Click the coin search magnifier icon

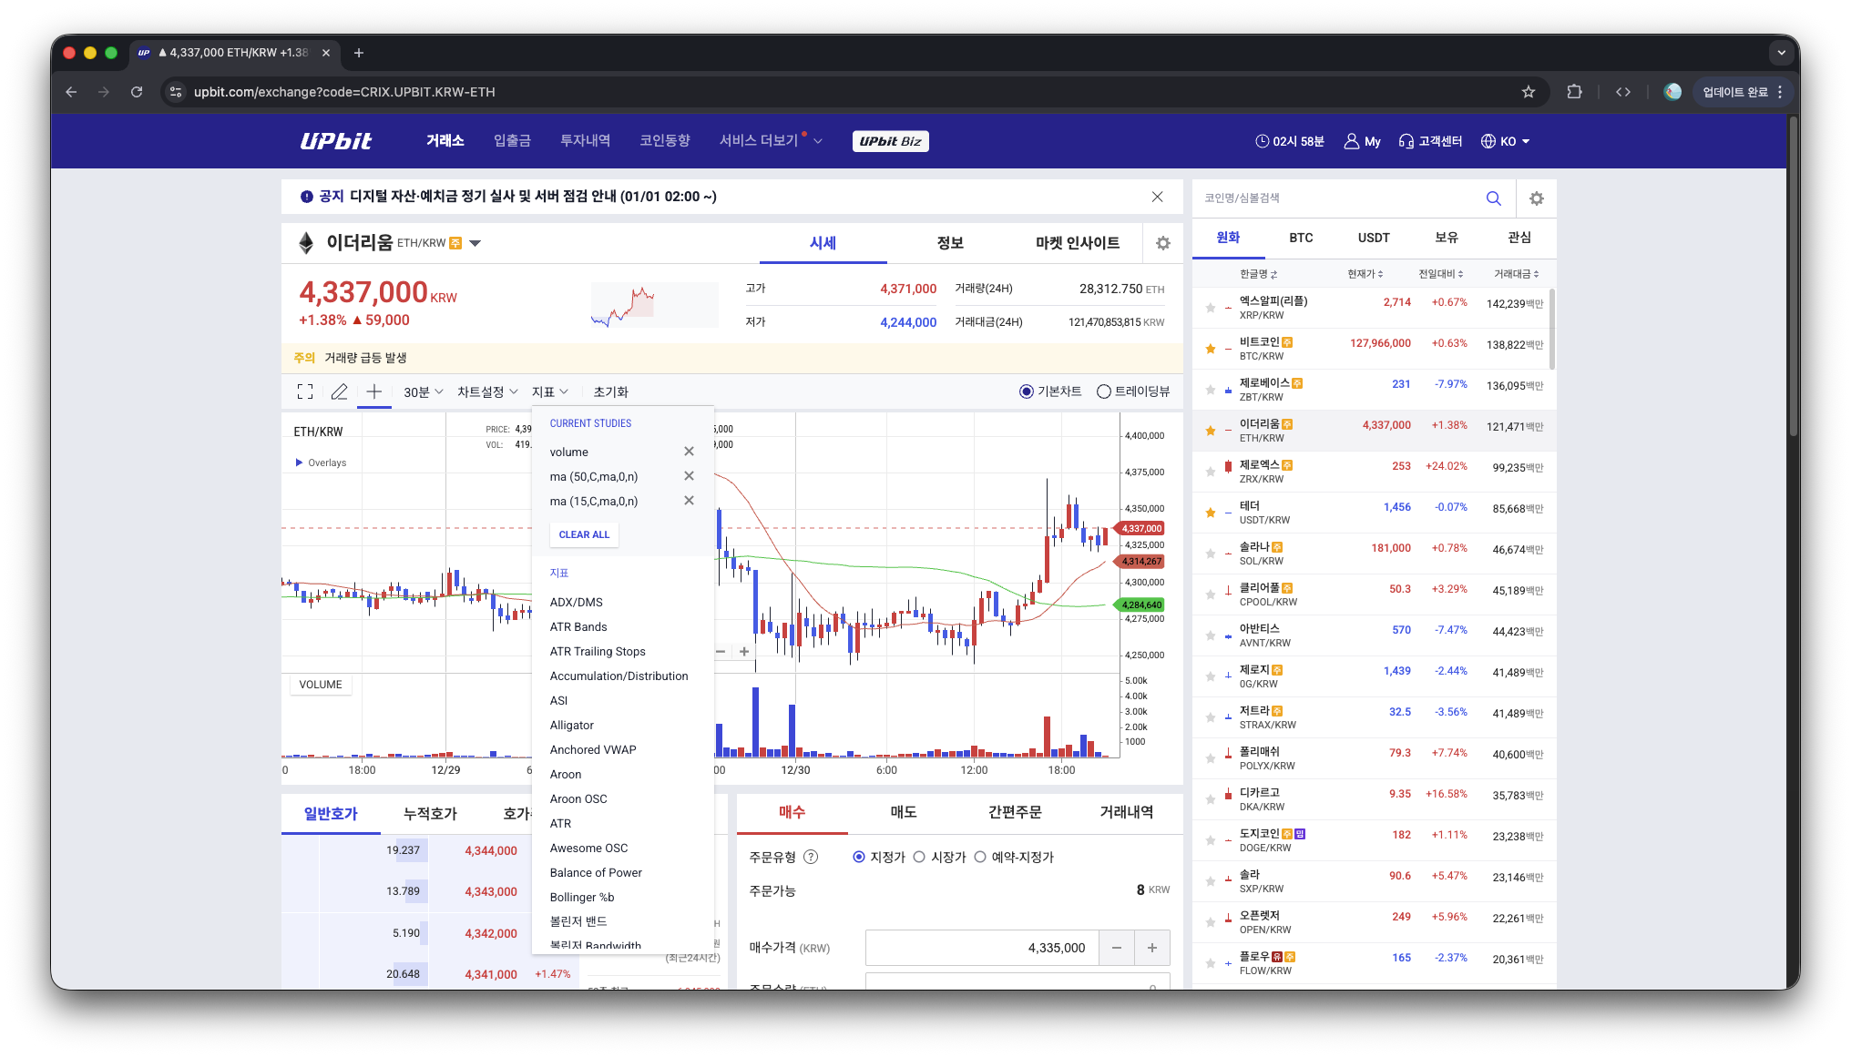tap(1493, 198)
